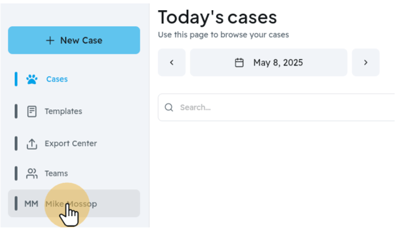Create a case with the New Case button

(74, 40)
